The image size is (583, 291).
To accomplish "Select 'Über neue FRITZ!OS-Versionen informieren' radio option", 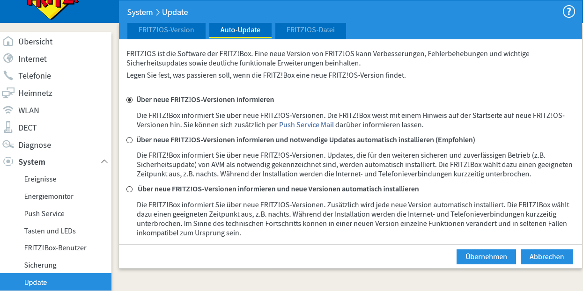I will pos(130,100).
